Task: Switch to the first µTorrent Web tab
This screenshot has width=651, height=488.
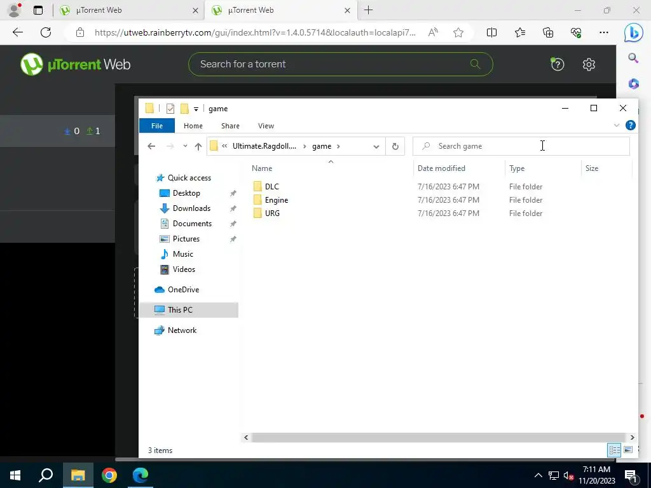Action: (128, 10)
